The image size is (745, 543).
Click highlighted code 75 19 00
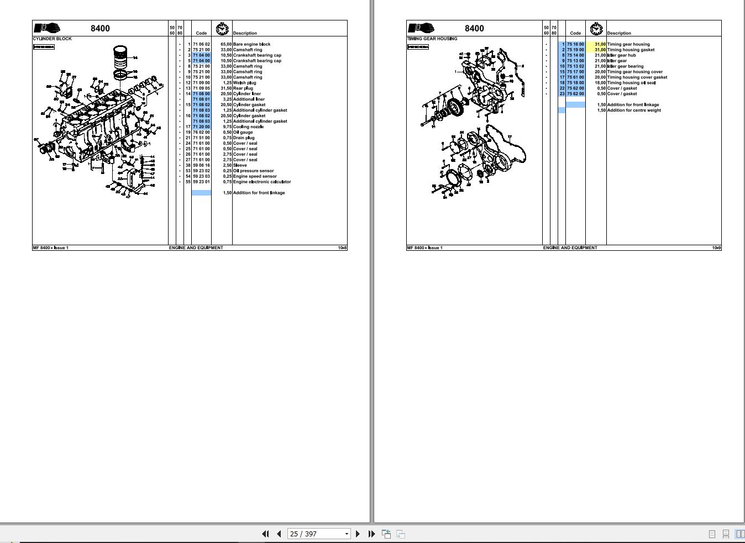[x=575, y=50]
